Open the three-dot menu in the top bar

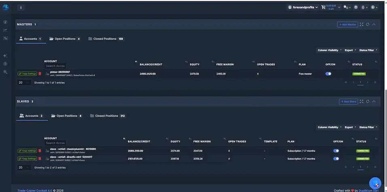click(x=21, y=8)
